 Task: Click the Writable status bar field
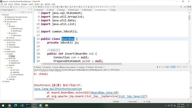pyautogui.click(x=116, y=101)
